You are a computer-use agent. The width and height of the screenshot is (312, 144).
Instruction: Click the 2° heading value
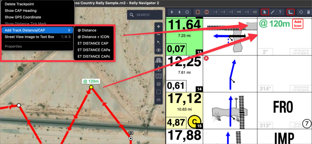pos(265,52)
